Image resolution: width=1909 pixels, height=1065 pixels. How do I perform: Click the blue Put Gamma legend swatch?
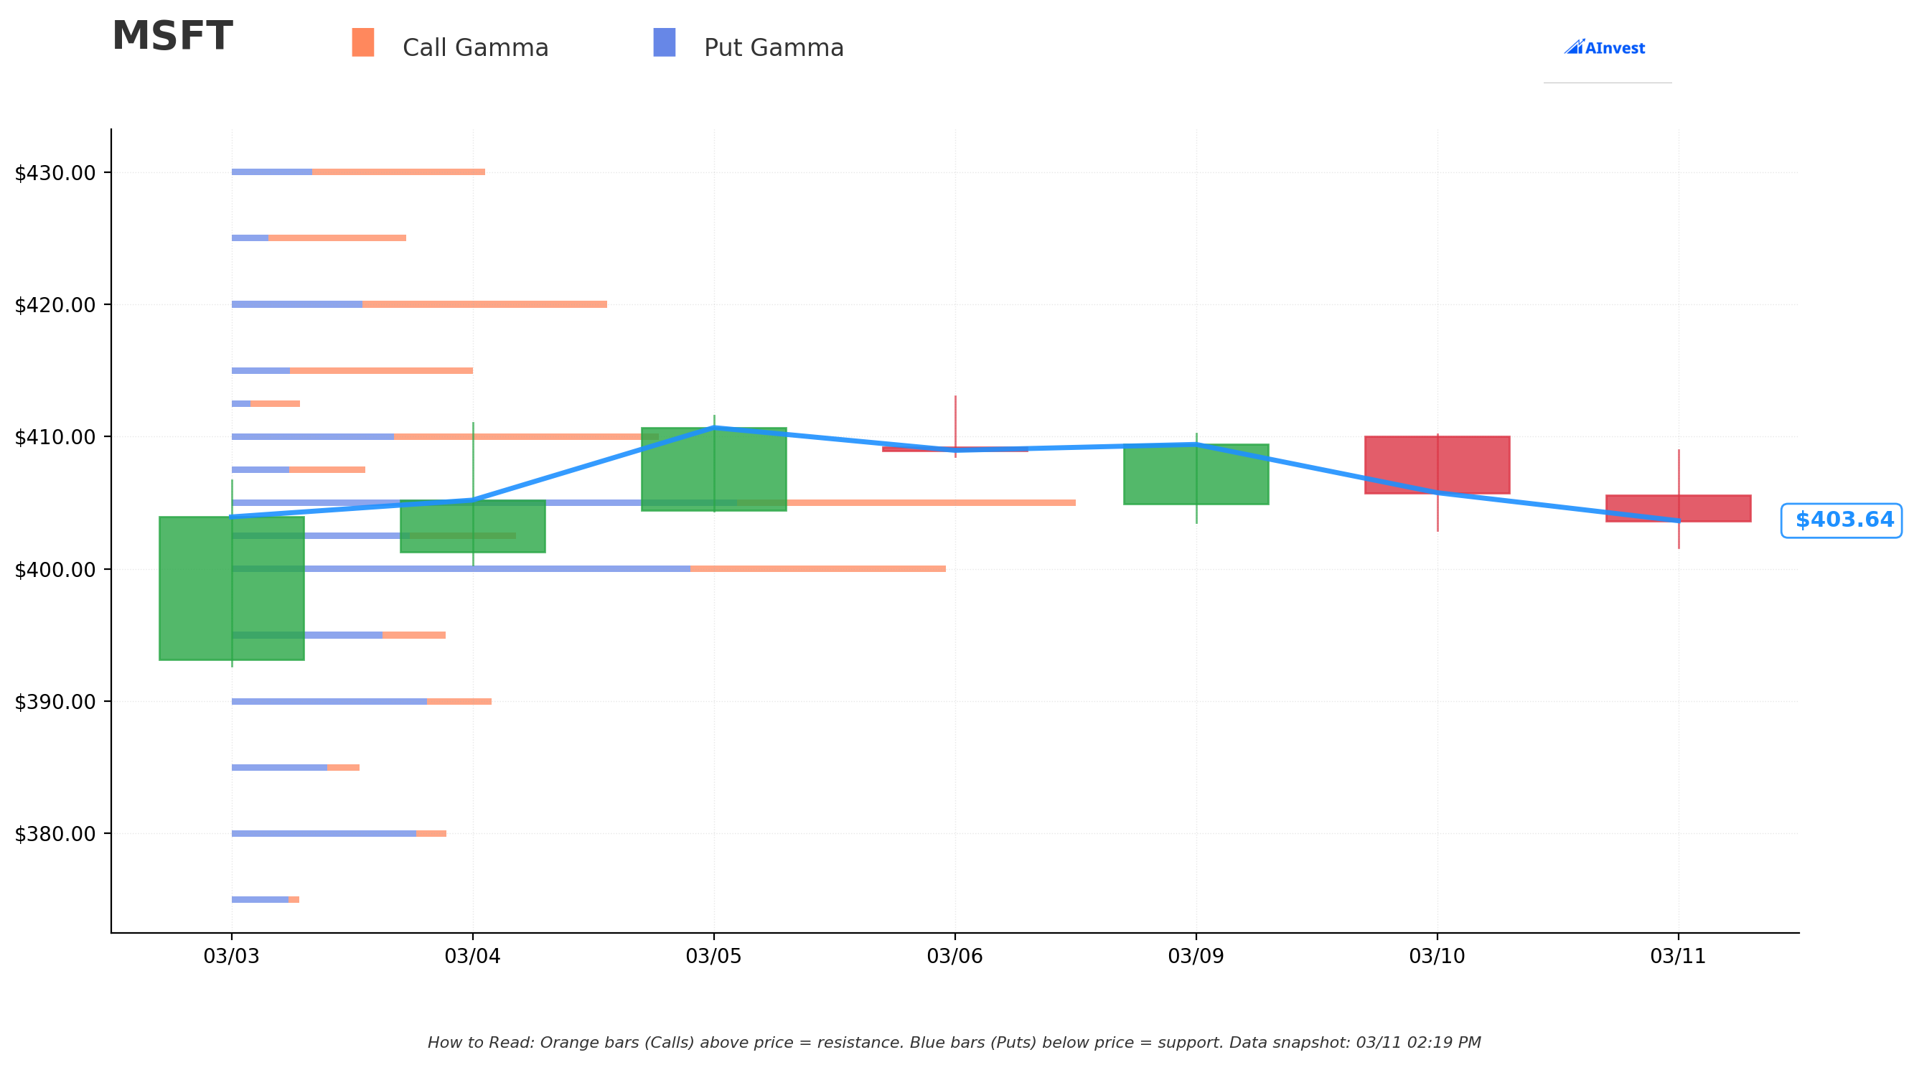click(665, 42)
